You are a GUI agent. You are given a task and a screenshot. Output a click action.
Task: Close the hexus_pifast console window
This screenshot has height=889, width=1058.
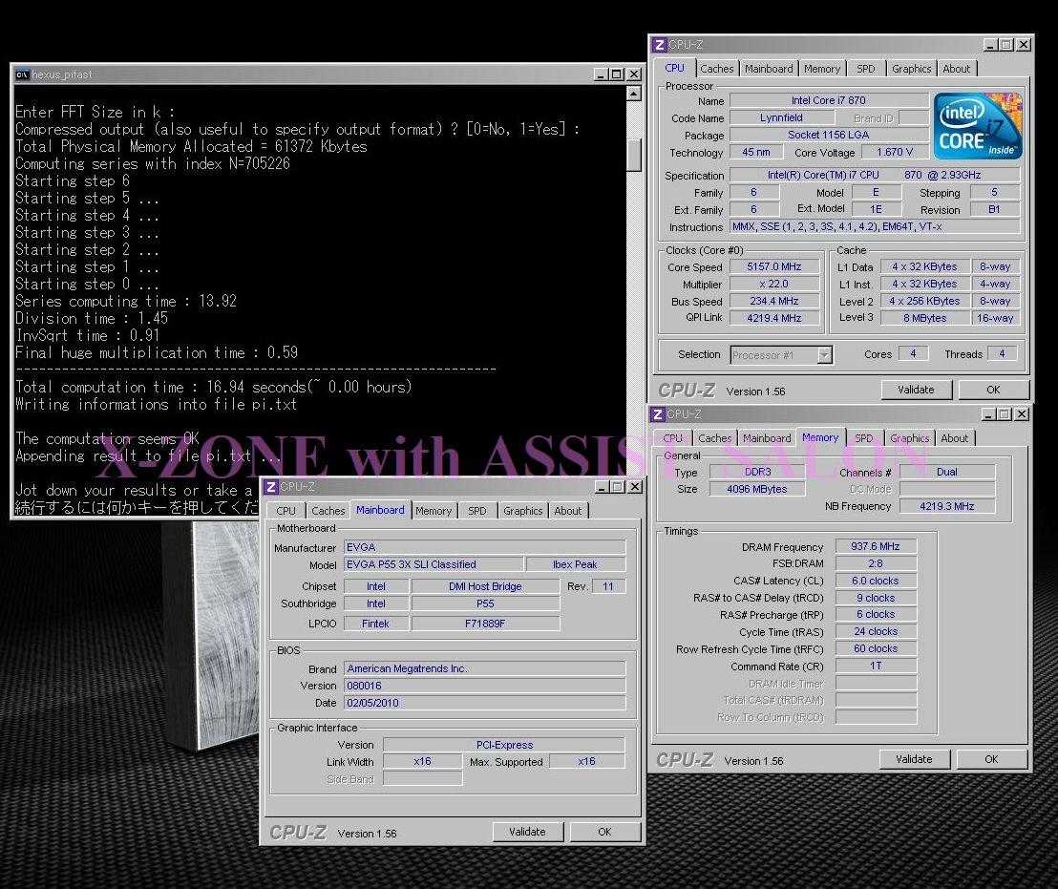[634, 74]
